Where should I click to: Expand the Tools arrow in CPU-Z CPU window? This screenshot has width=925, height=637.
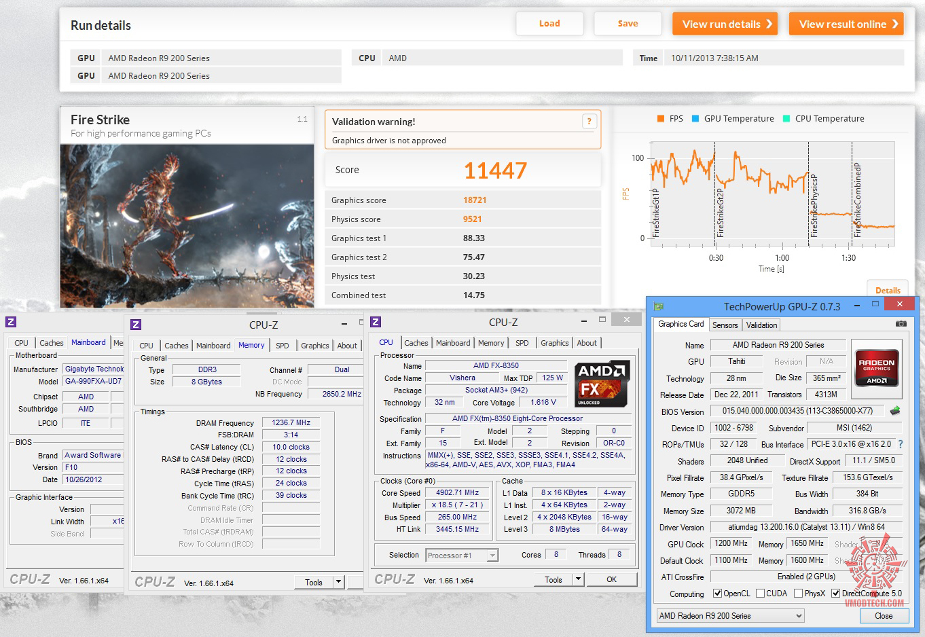(x=578, y=579)
